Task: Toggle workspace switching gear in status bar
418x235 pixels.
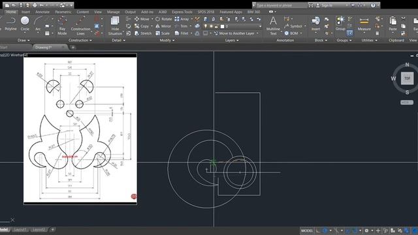Action: [x=366, y=230]
